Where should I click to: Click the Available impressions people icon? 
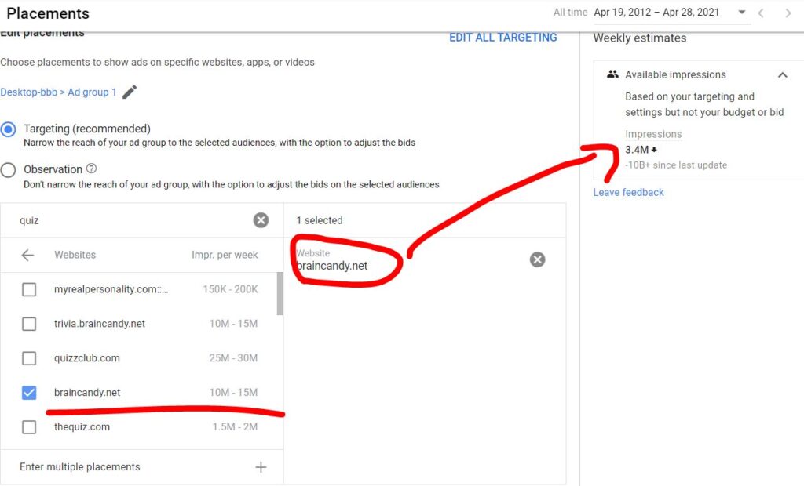click(x=612, y=74)
